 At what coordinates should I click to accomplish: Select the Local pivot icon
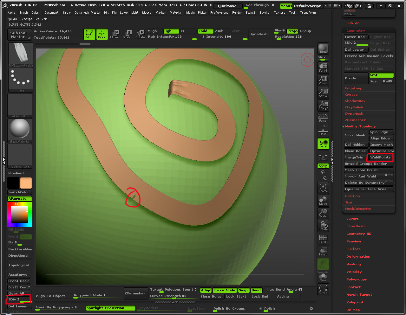point(323,144)
